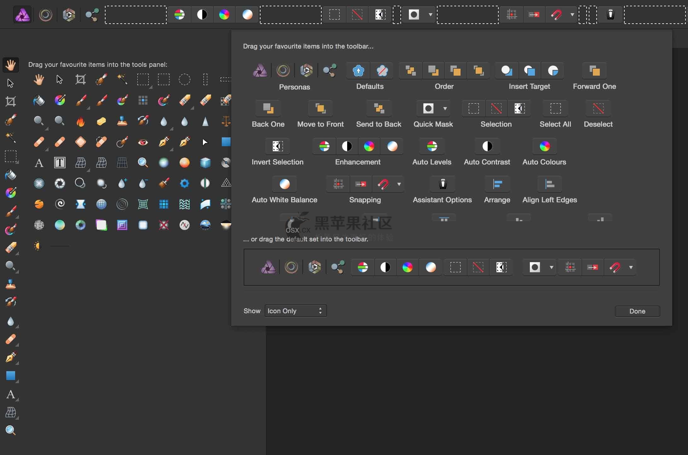Image resolution: width=688 pixels, height=455 pixels.
Task: Pick the Burn (flame) tool in customization grid
Action: tap(81, 121)
